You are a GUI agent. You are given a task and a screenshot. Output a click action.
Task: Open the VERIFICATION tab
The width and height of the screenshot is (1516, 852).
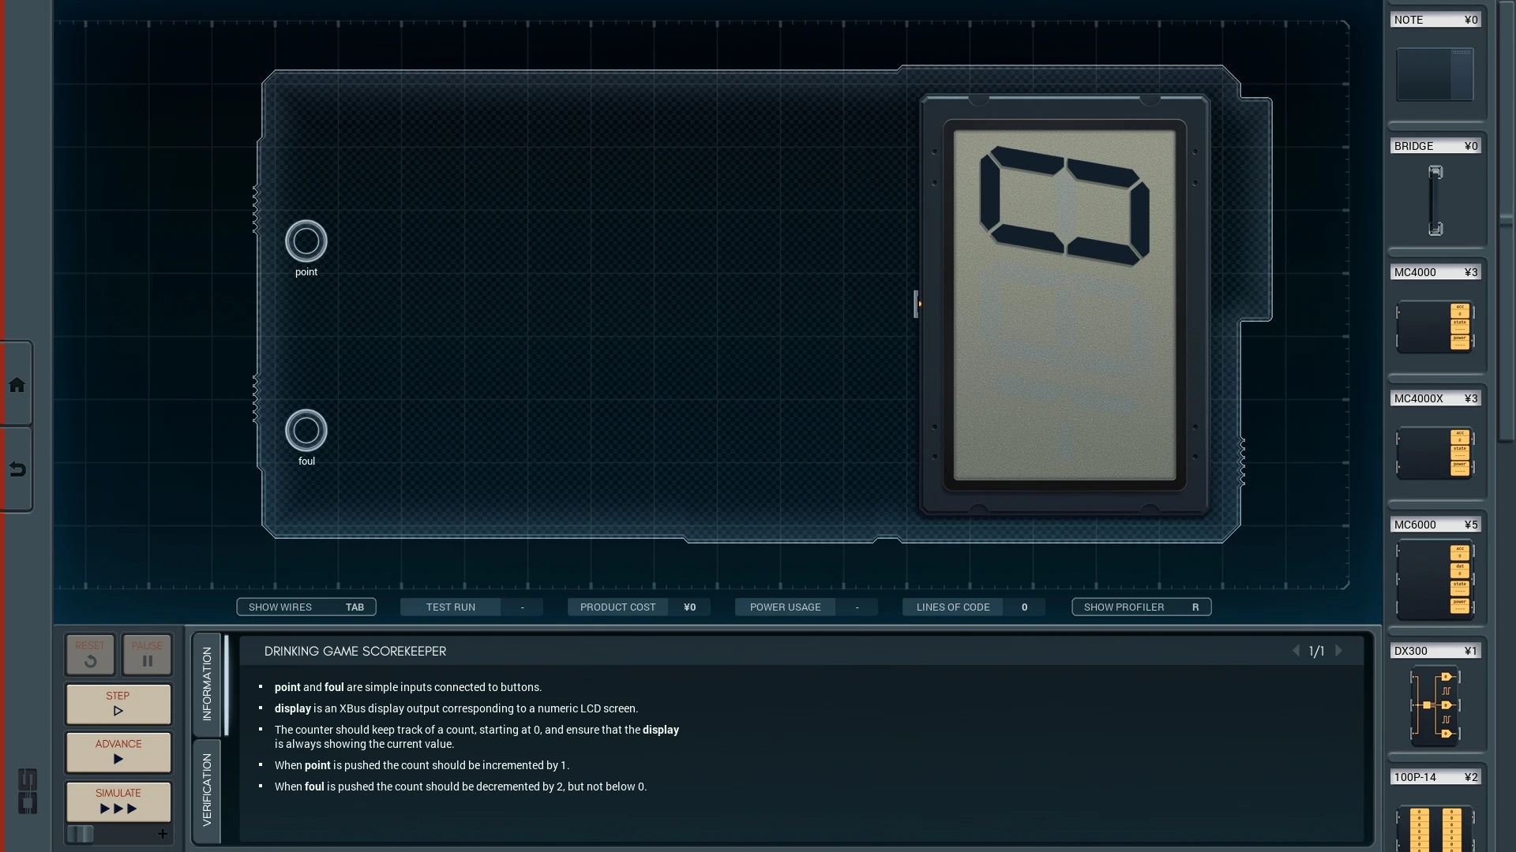click(207, 790)
